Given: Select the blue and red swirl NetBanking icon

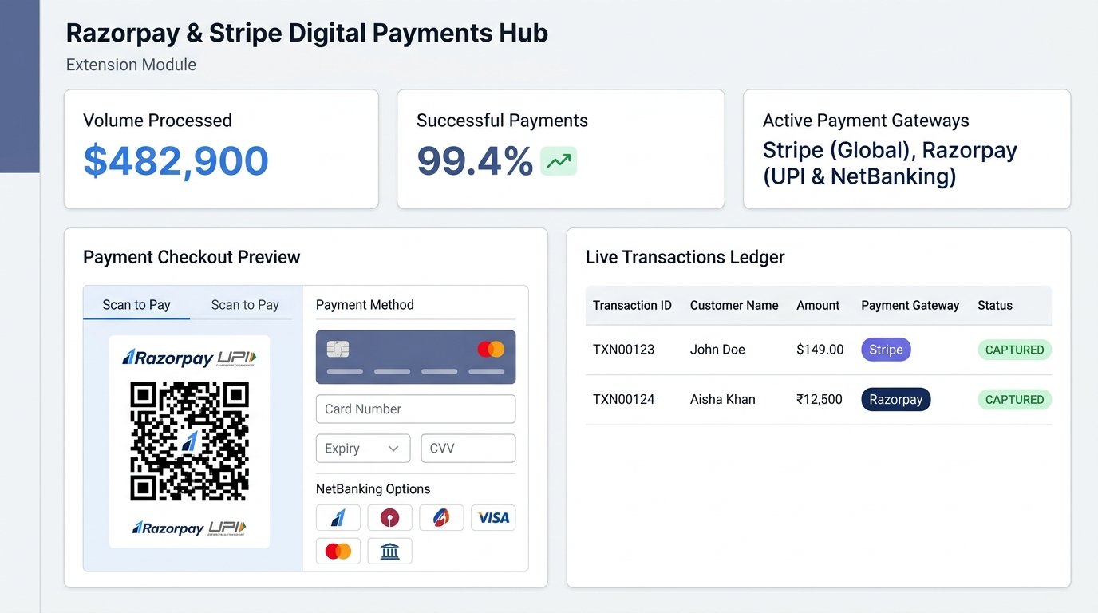Looking at the screenshot, I should pyautogui.click(x=441, y=518).
